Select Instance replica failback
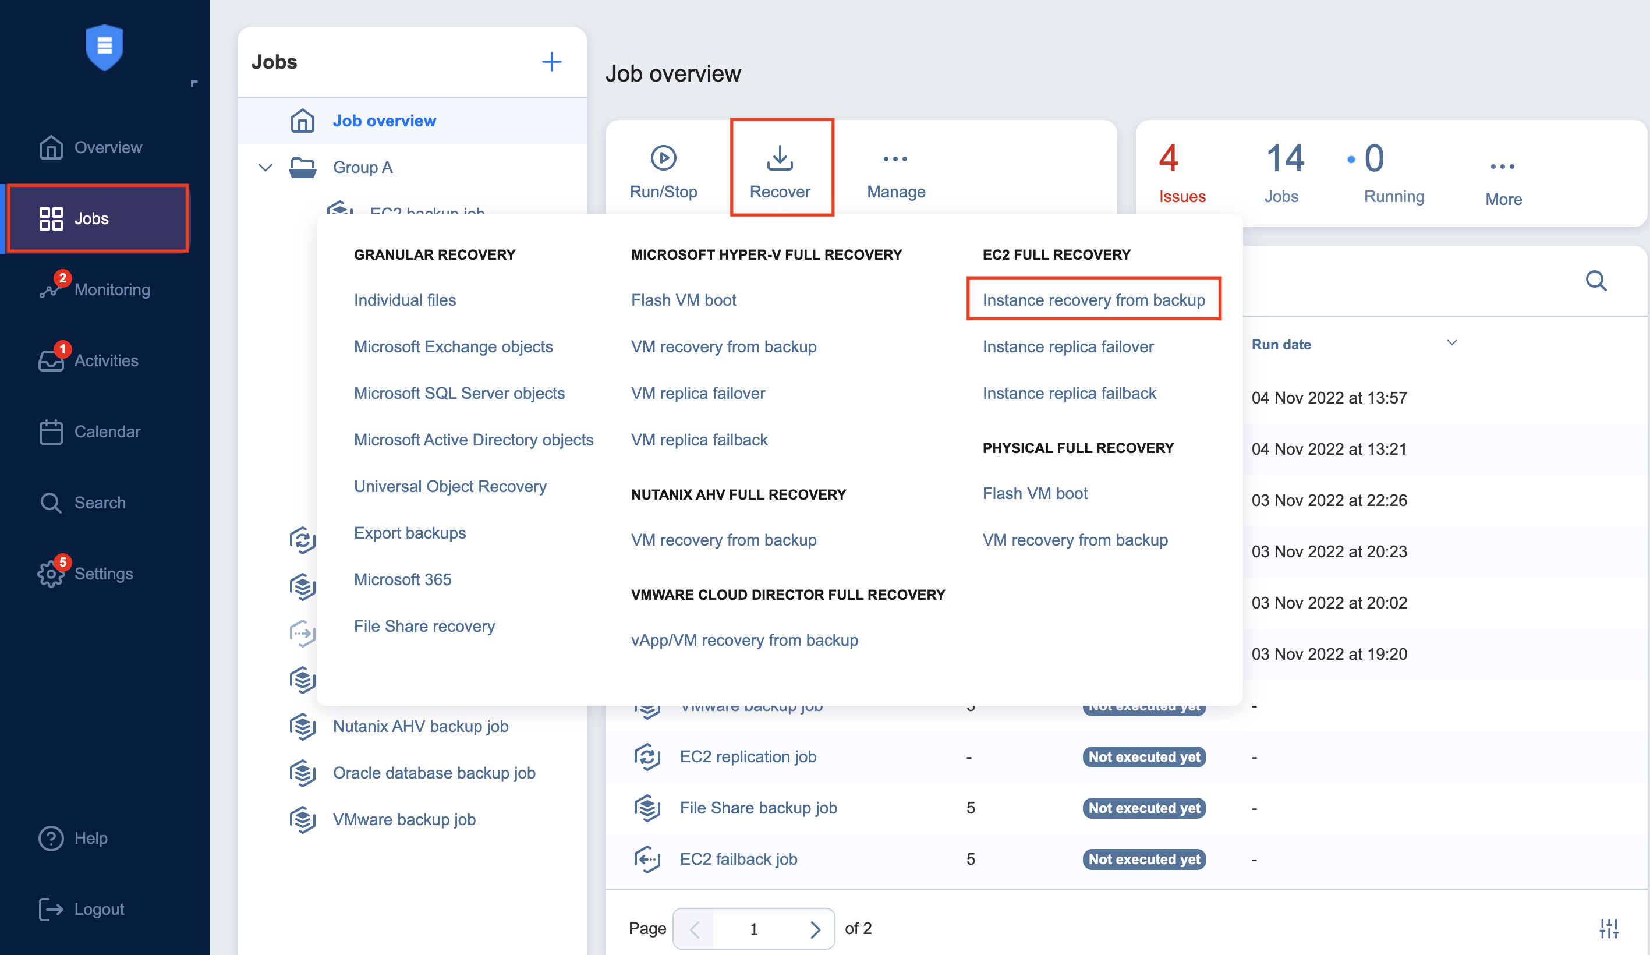Image resolution: width=1650 pixels, height=955 pixels. pyautogui.click(x=1069, y=393)
